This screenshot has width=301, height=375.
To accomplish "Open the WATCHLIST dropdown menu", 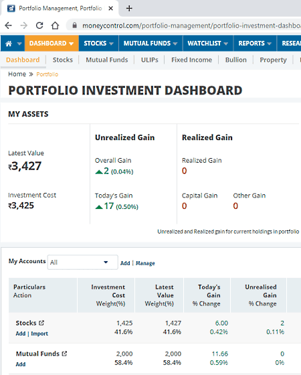I will click(208, 44).
